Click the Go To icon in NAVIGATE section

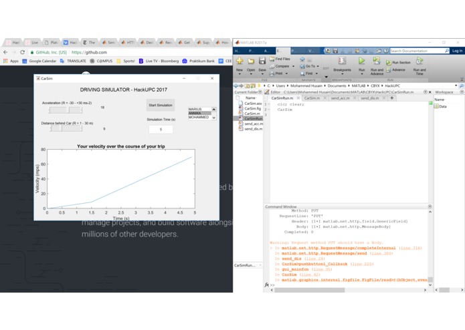302,66
